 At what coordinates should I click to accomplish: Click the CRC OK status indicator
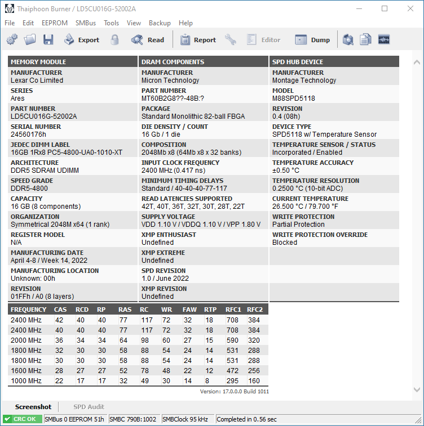(x=23, y=419)
